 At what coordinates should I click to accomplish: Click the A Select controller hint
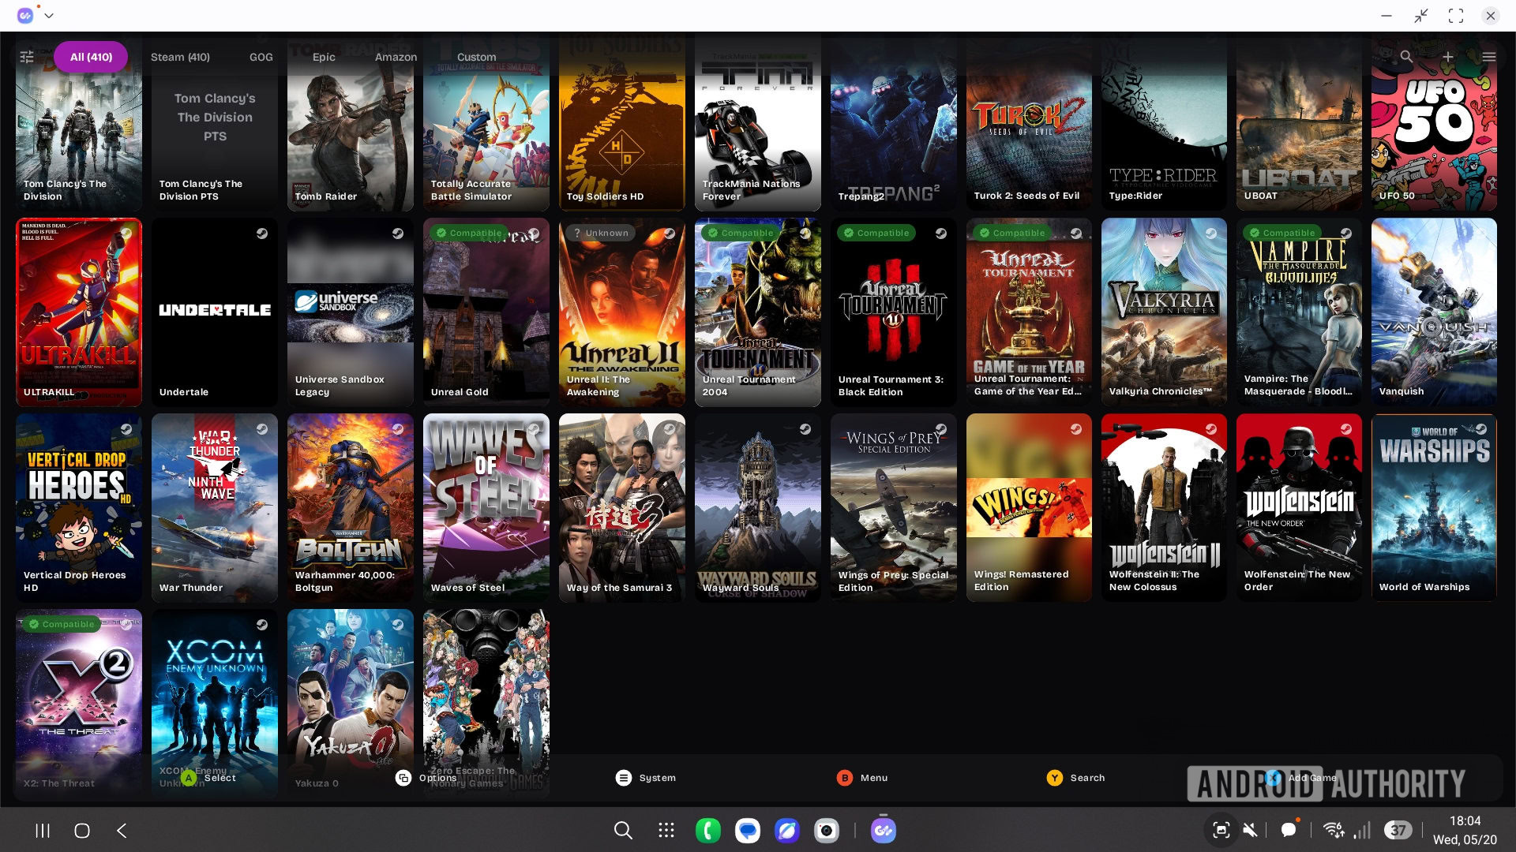(x=208, y=778)
